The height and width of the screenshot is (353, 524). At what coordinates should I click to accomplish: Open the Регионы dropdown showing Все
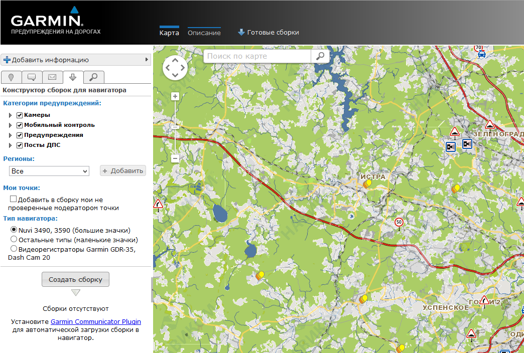tap(49, 171)
